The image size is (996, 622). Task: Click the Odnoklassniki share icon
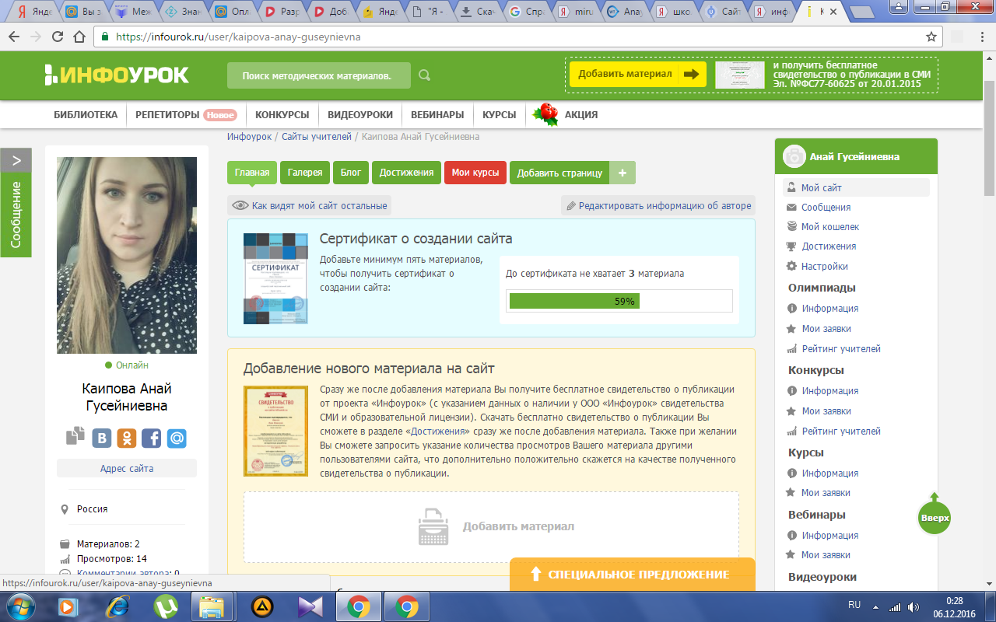(x=127, y=438)
